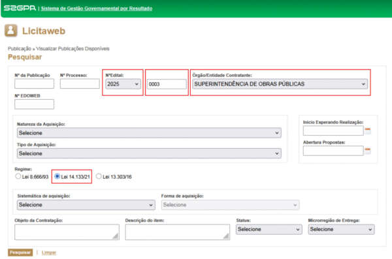Open the Nº Edital year dropdown

pos(123,84)
